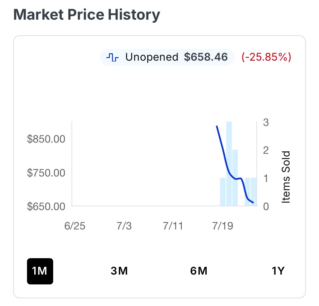
Task: Click the sales bar reaching 2 items
Action: pos(235,178)
